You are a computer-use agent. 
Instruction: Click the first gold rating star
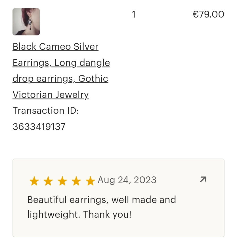tap(34, 181)
